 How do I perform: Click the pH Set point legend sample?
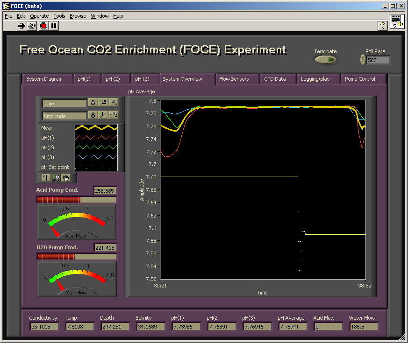click(96, 167)
